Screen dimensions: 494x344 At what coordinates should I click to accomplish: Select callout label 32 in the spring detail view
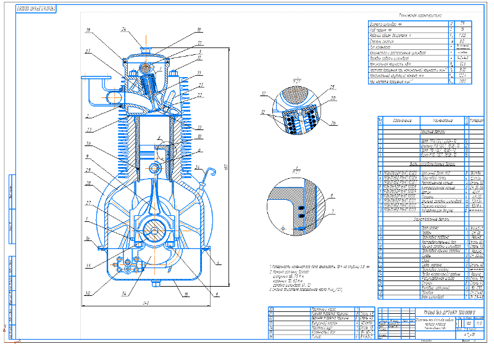tap(264, 93)
